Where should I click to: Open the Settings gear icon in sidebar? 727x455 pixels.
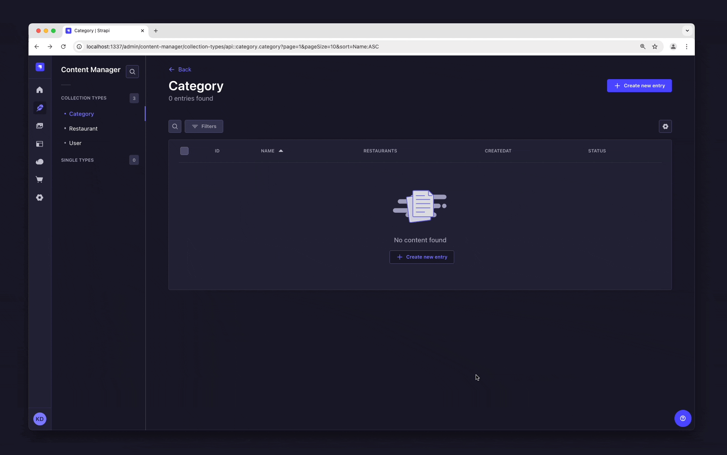(40, 197)
